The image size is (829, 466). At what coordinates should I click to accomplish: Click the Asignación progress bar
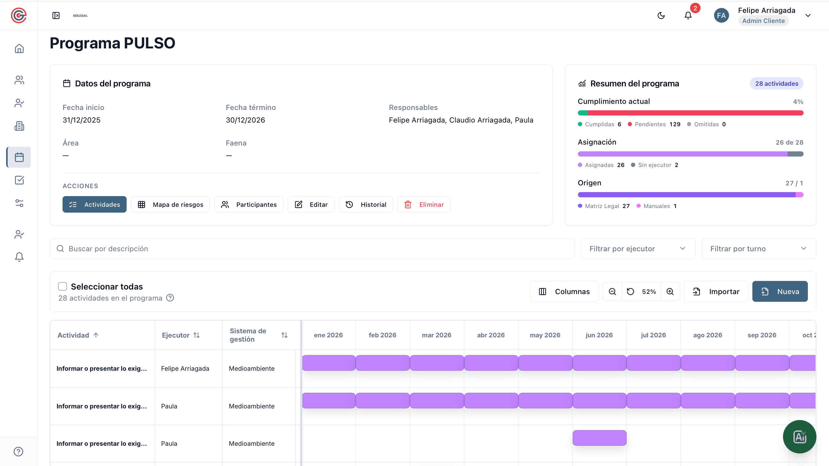click(x=690, y=154)
